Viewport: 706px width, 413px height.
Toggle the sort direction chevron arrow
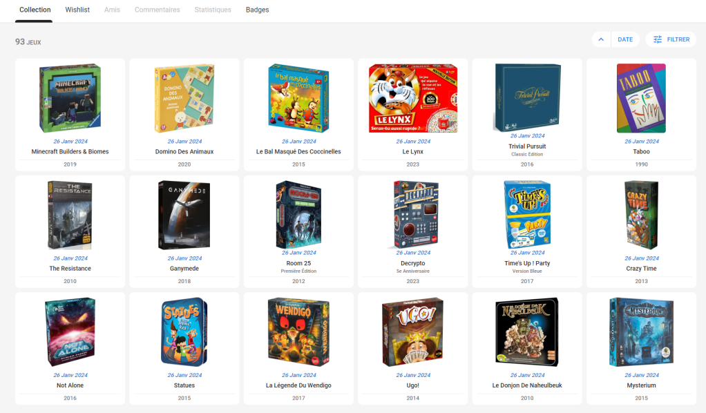coord(601,39)
